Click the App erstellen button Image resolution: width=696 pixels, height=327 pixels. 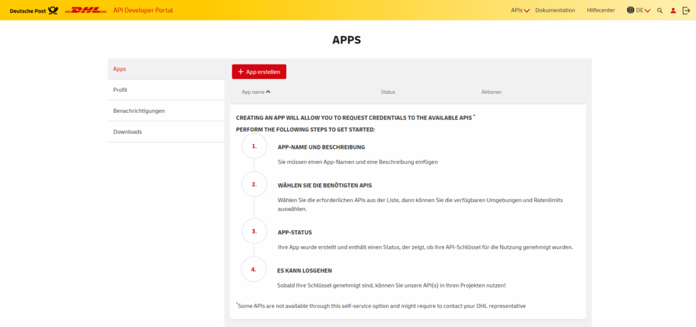259,72
